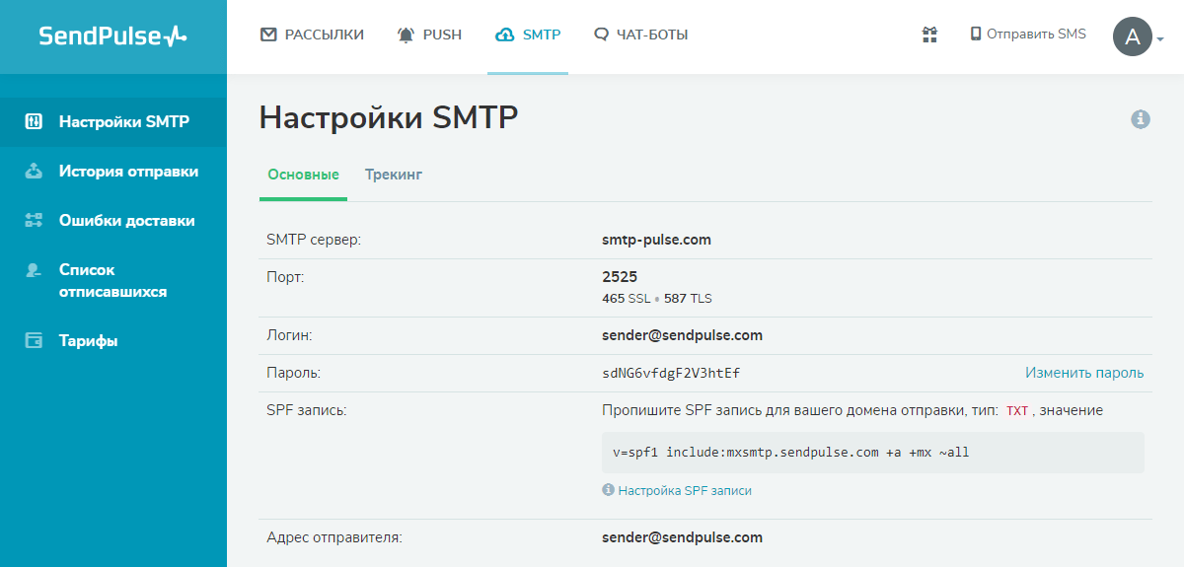Click the 587 TLS port text
This screenshot has height=567, width=1184.
click(x=688, y=298)
